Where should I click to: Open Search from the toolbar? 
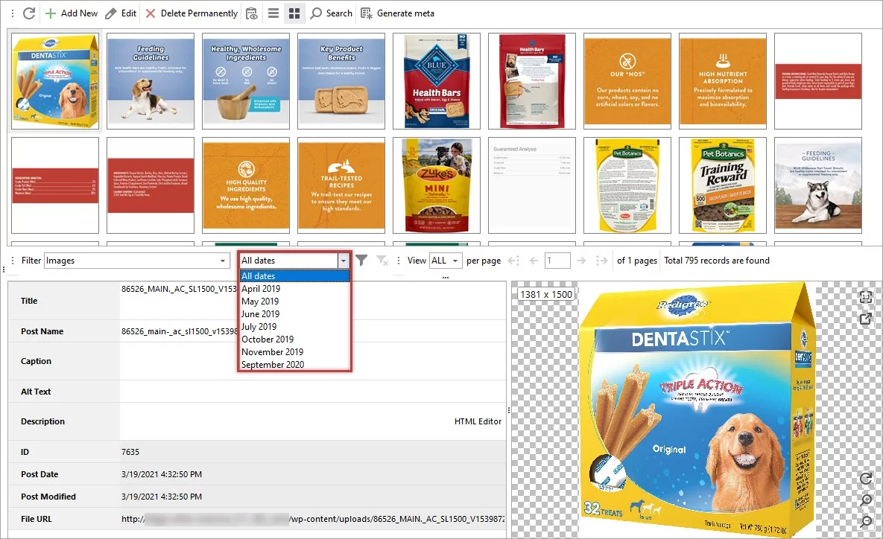click(x=331, y=13)
